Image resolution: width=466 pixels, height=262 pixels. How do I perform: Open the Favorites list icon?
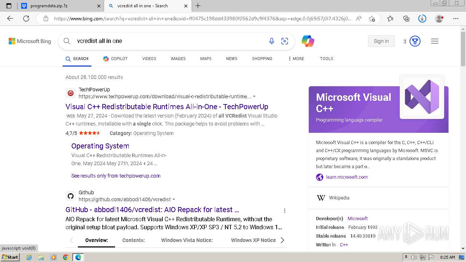tap(390, 19)
